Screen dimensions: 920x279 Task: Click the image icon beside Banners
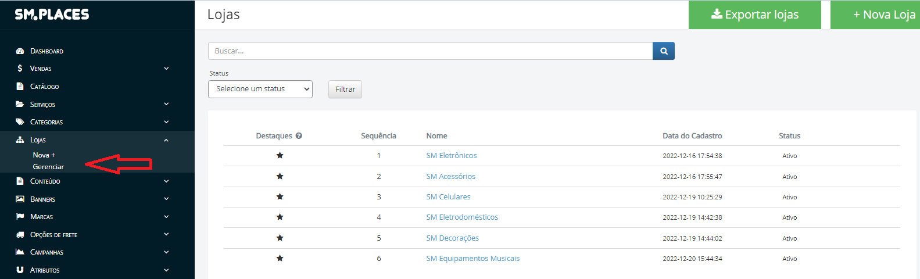[x=20, y=199]
